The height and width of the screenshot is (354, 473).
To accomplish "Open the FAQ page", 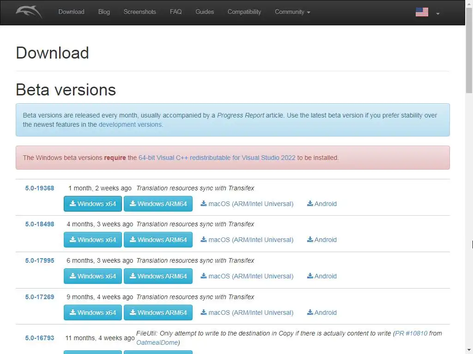I will (176, 12).
